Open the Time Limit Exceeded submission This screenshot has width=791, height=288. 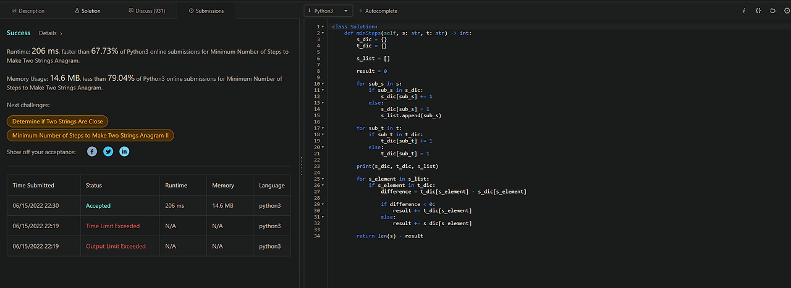(x=112, y=226)
